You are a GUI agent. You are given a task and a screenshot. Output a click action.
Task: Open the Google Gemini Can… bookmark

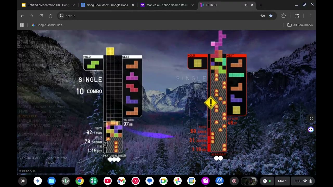(48, 25)
